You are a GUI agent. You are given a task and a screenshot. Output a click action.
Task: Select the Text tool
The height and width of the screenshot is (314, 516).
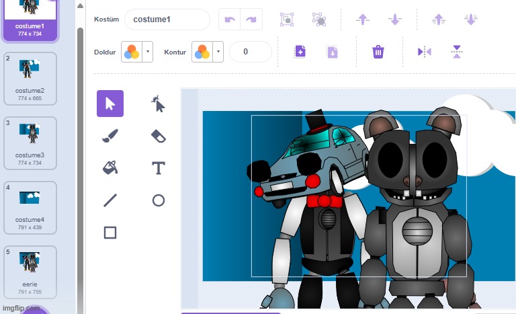click(x=159, y=167)
